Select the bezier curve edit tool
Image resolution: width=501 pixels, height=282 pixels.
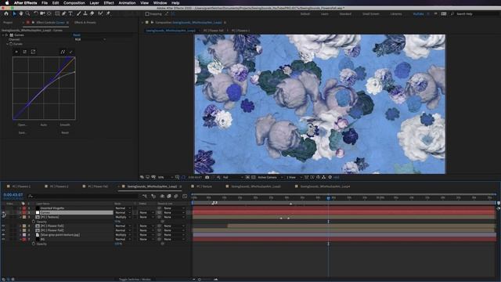(63, 52)
